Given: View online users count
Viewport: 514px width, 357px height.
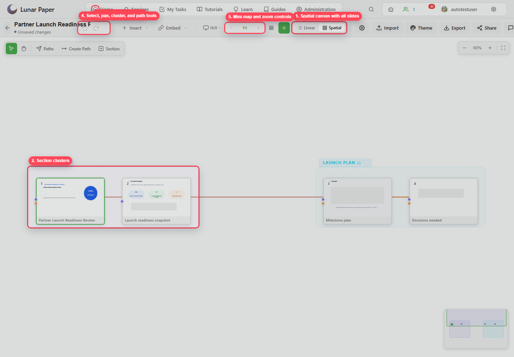Looking at the screenshot, I should pyautogui.click(x=409, y=9).
